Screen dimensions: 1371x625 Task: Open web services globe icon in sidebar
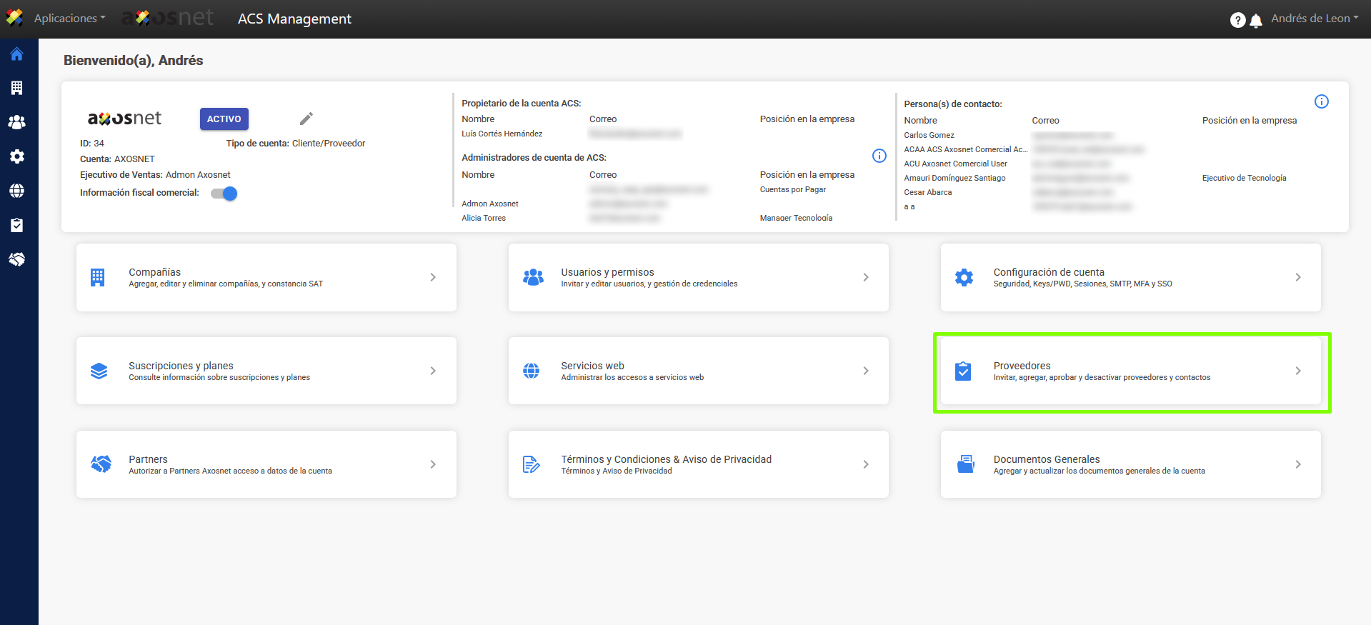(17, 191)
